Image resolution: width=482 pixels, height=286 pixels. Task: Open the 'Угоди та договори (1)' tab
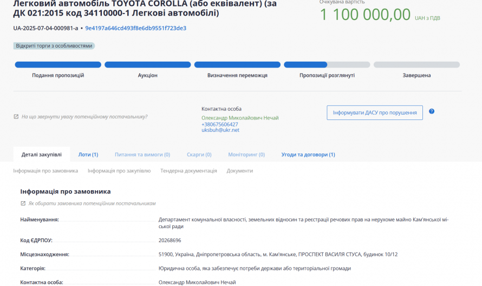coord(308,155)
